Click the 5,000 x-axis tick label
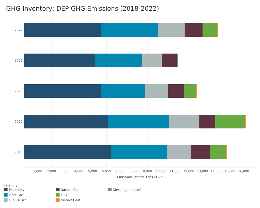 tap(93, 171)
